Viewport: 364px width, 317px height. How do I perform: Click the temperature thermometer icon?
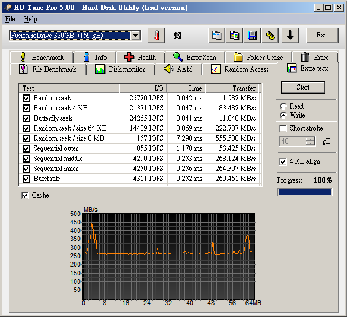[157, 36]
